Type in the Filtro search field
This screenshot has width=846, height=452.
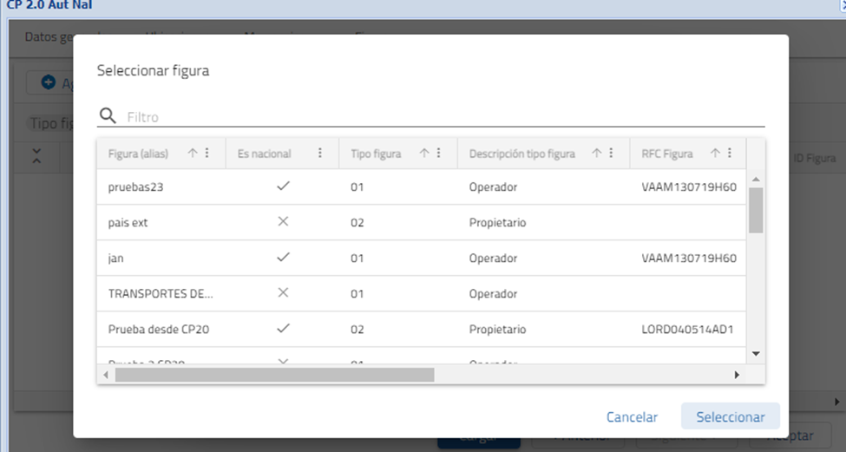(x=443, y=116)
